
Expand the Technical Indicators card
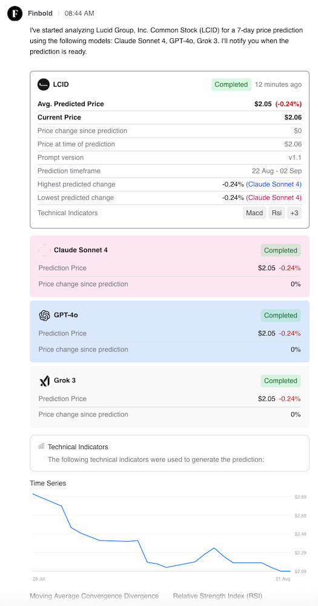(170, 453)
